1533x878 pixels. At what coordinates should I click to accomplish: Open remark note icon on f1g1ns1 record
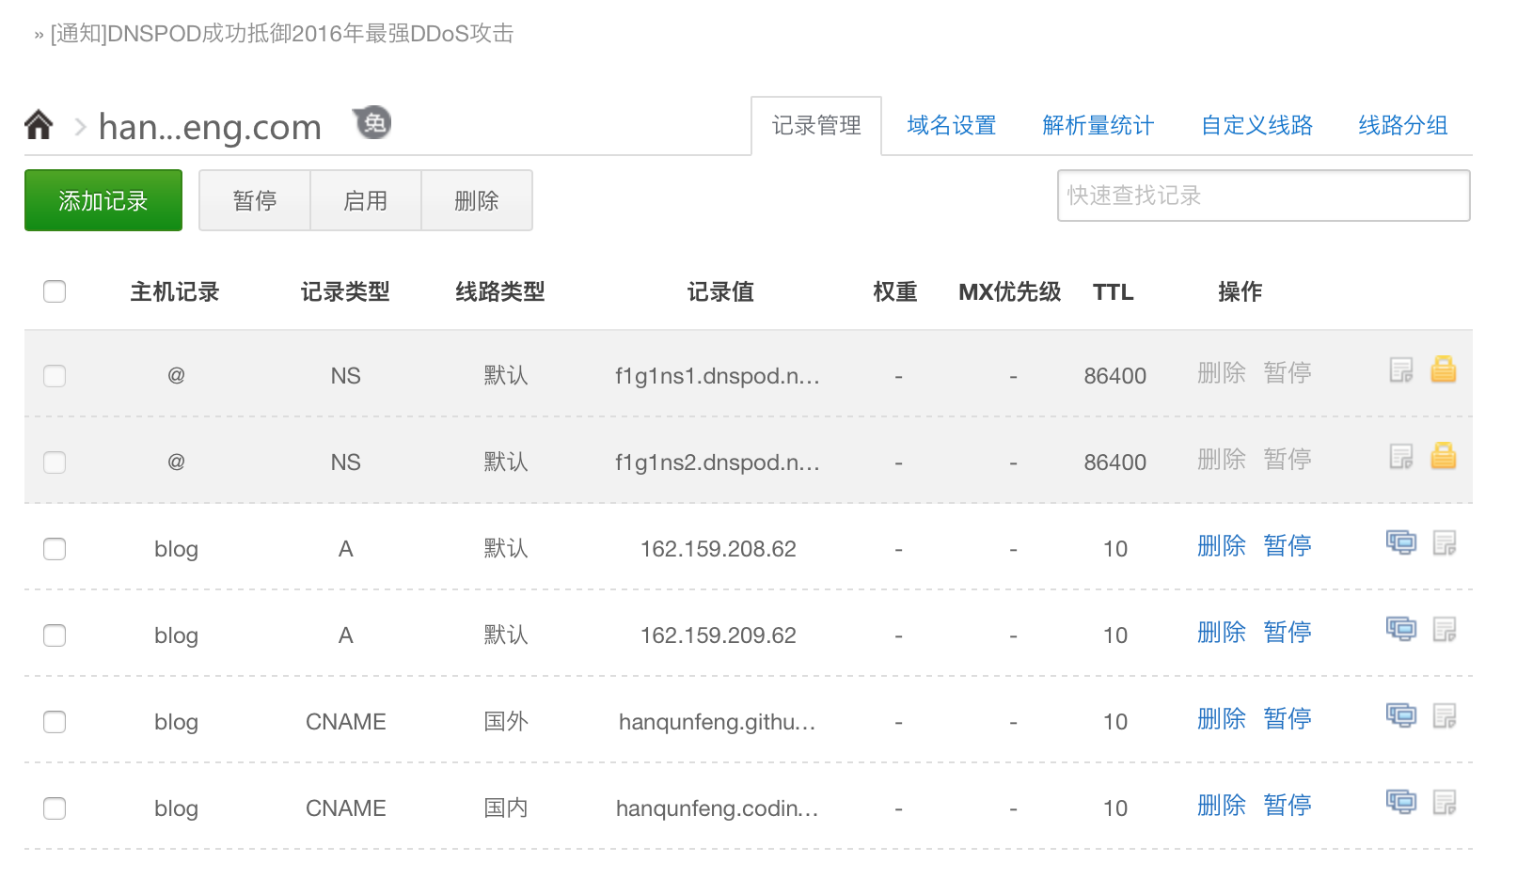[1401, 370]
